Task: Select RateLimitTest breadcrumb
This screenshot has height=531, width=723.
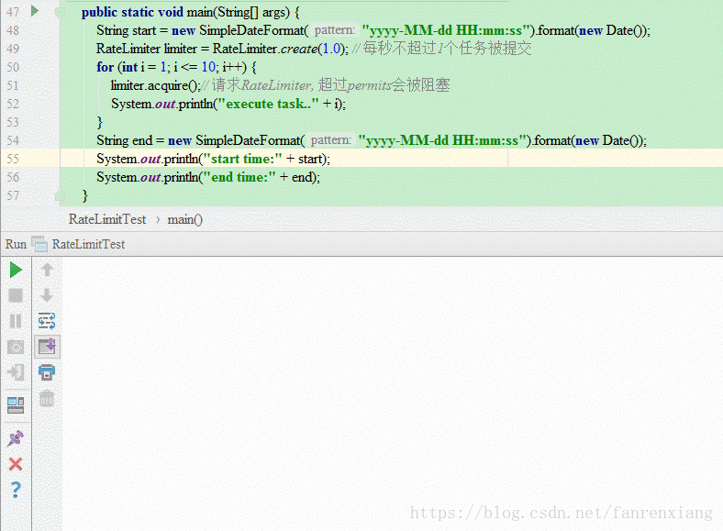Action: pyautogui.click(x=107, y=219)
